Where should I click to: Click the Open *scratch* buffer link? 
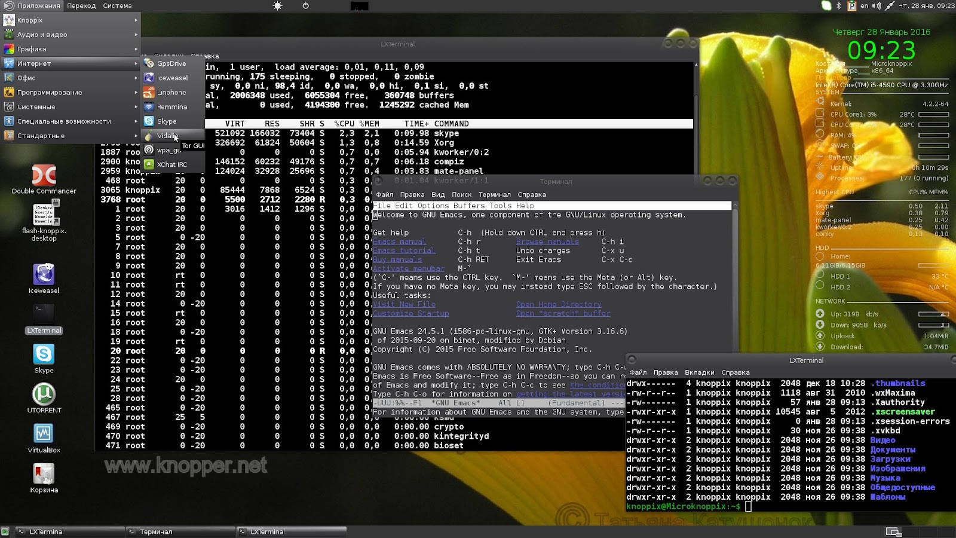pos(563,313)
